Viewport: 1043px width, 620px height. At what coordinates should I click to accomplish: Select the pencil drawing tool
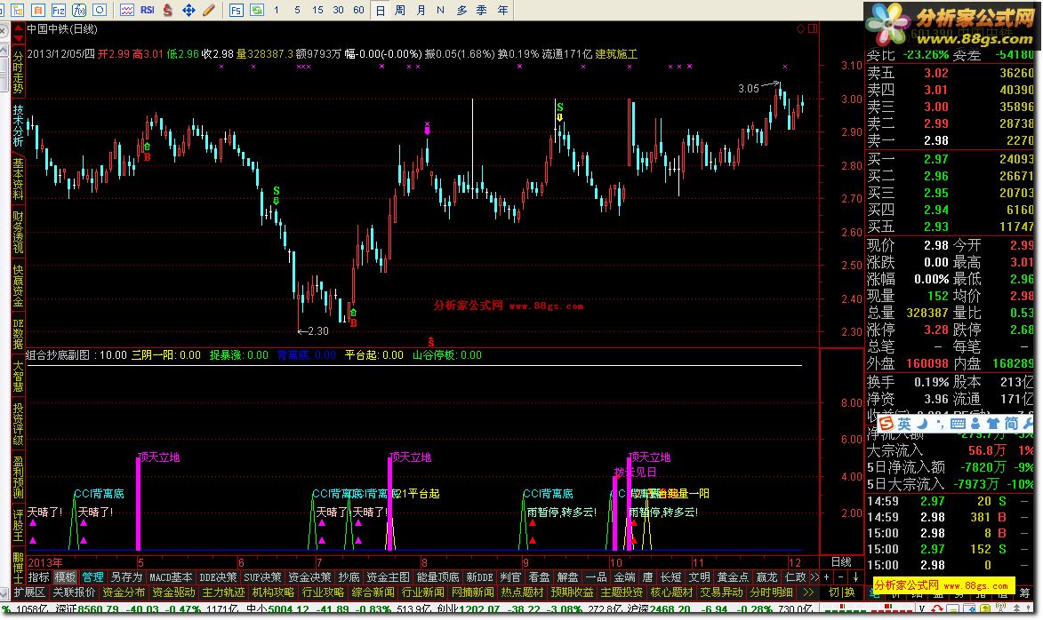tap(209, 10)
